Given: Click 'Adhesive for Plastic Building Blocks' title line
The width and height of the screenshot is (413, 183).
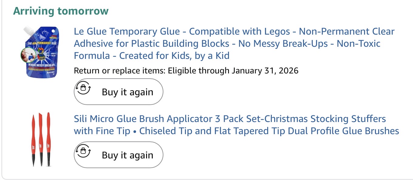Looking at the screenshot, I should 227,43.
